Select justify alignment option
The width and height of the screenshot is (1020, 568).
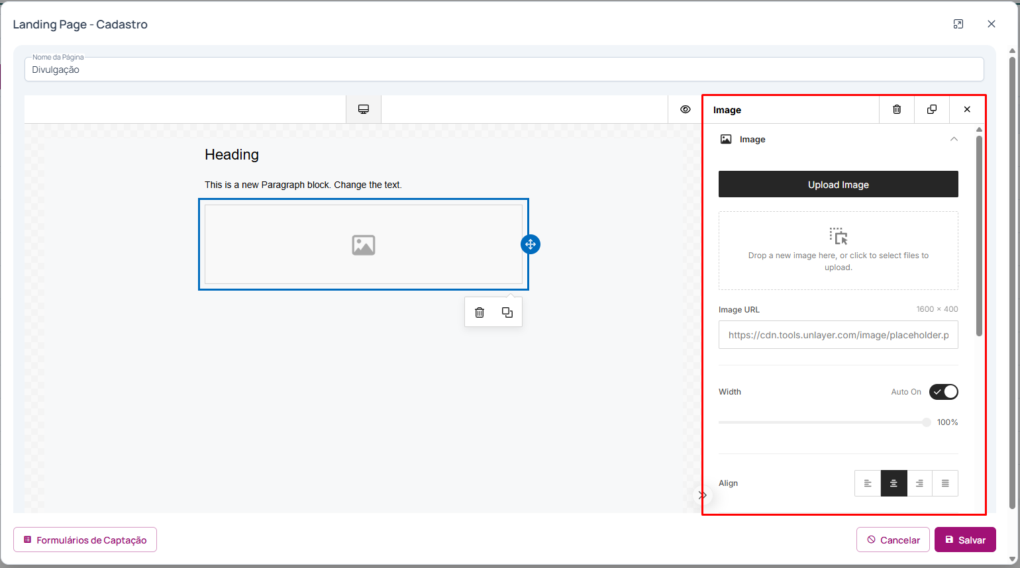945,483
